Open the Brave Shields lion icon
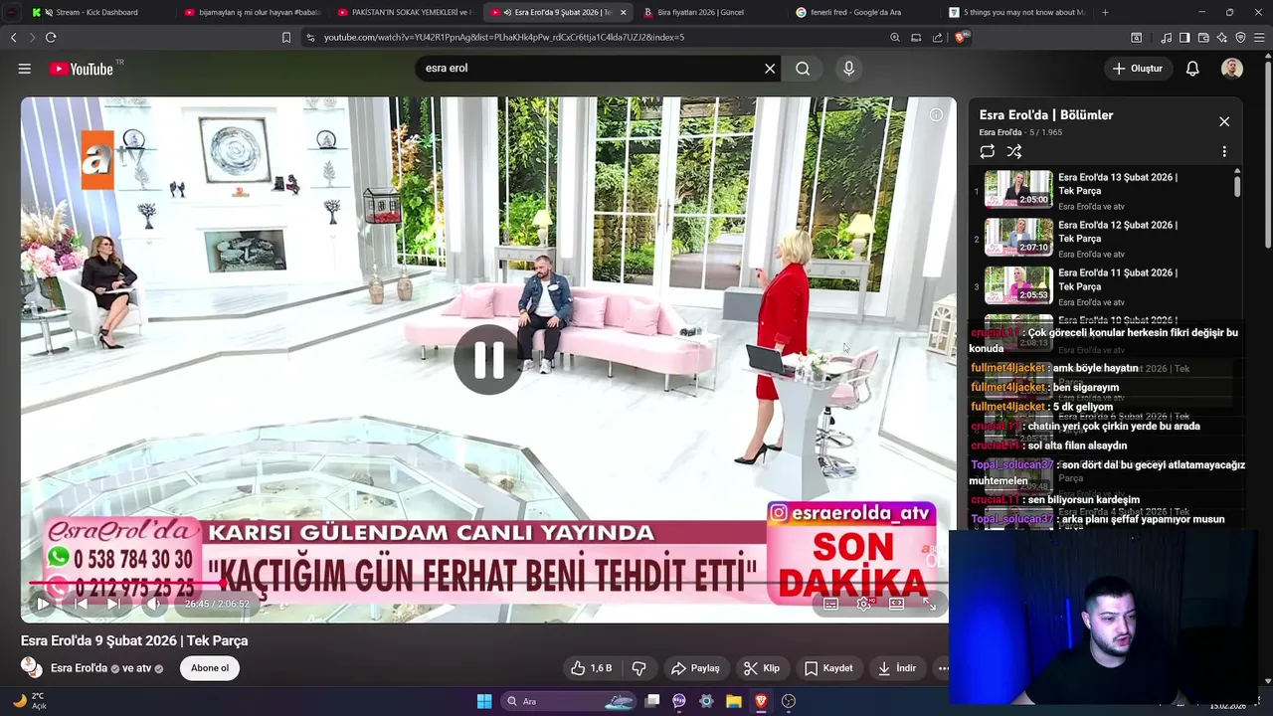The width and height of the screenshot is (1273, 716). tap(960, 37)
